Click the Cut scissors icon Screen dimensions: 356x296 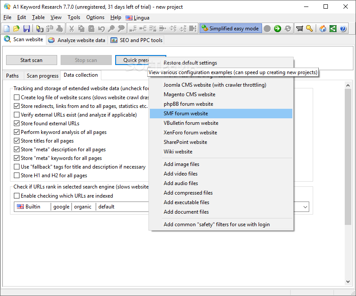pos(71,29)
